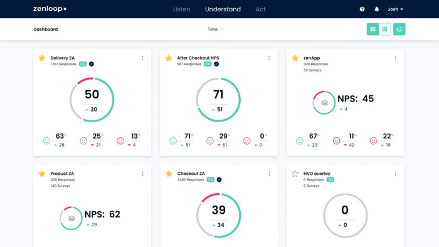Image resolution: width=439 pixels, height=247 pixels.
Task: Click Delivery ZA passives neutral face icon
Action: [x=83, y=140]
